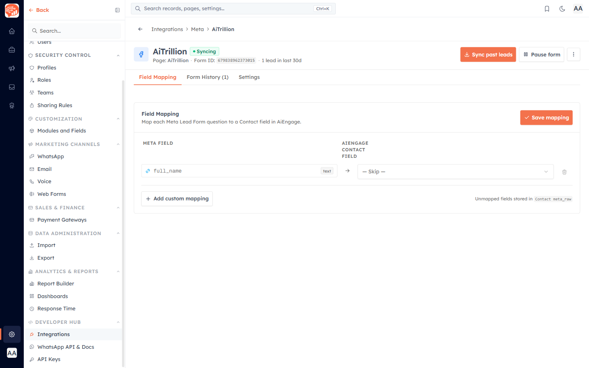Open the briefcase icon in left rail
The width and height of the screenshot is (589, 368).
tap(12, 50)
